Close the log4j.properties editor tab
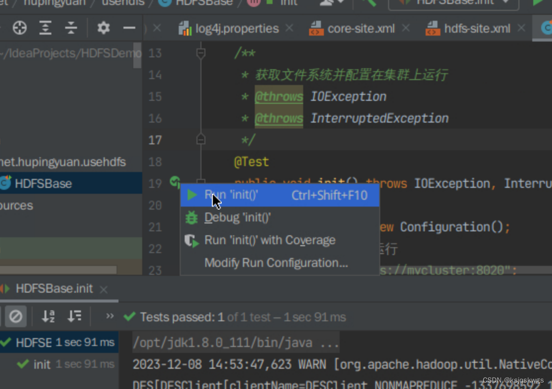The height and width of the screenshot is (389, 552). pos(289,28)
